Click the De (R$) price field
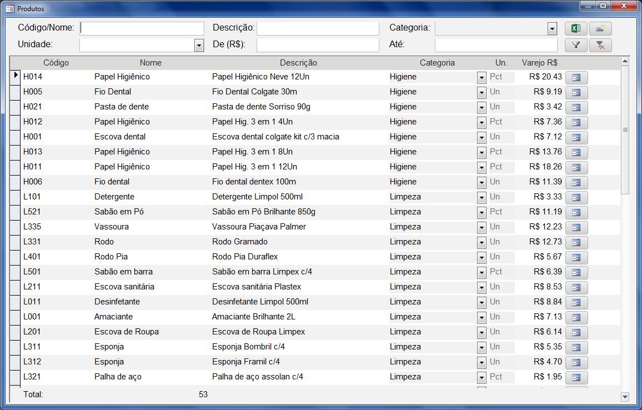Viewport: 642px width, 410px height. click(317, 45)
